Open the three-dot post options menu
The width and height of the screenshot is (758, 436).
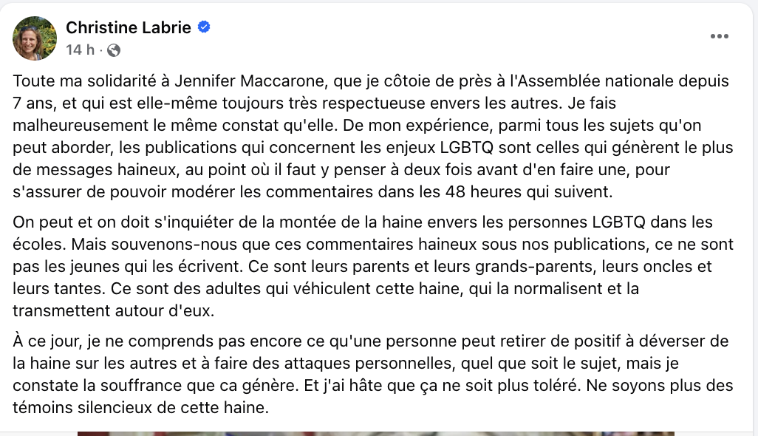pos(720,36)
